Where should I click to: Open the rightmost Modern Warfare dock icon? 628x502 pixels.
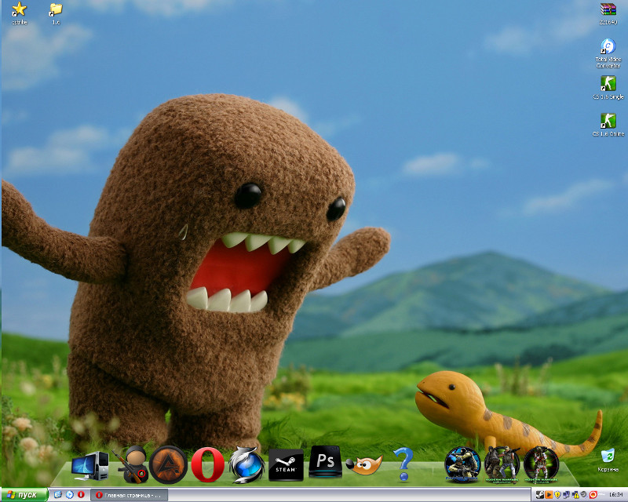(x=541, y=463)
